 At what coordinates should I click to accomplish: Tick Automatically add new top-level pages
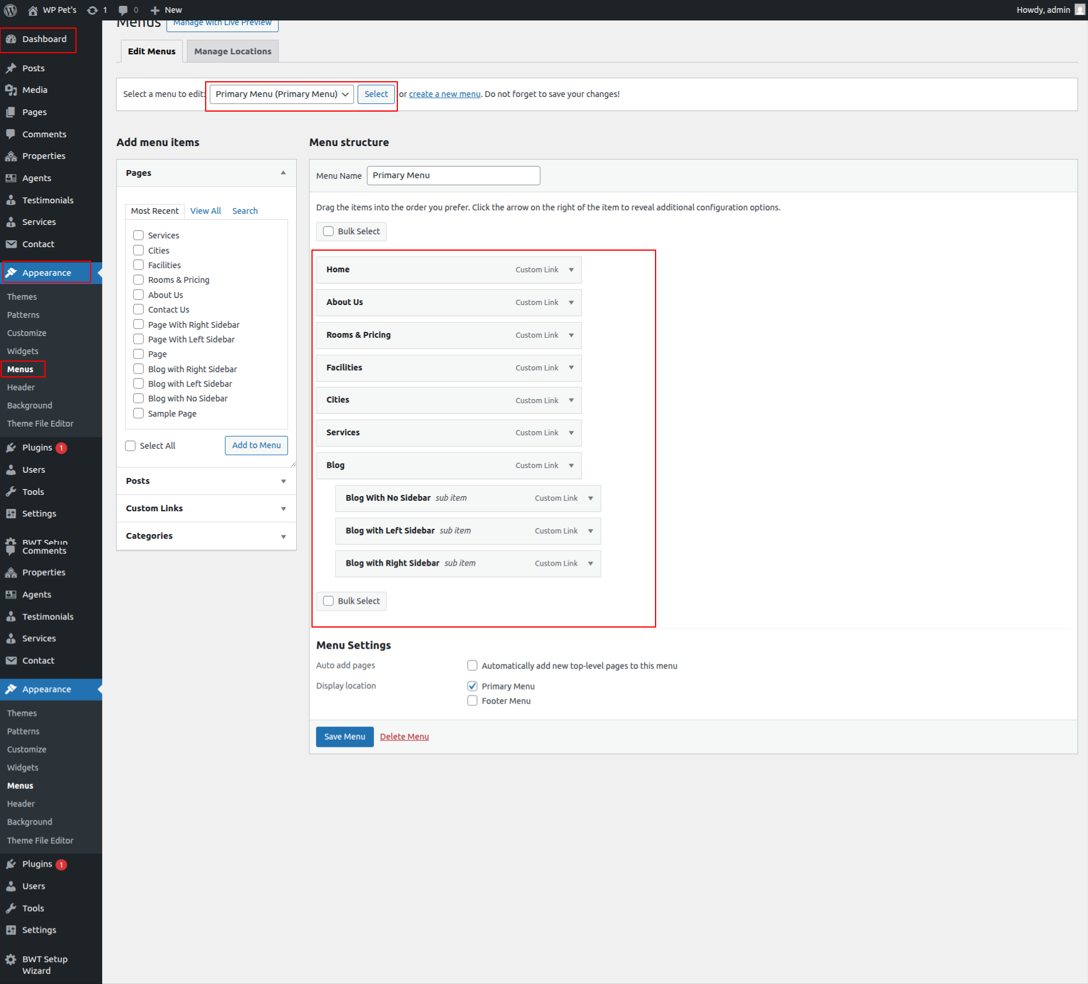tap(472, 666)
